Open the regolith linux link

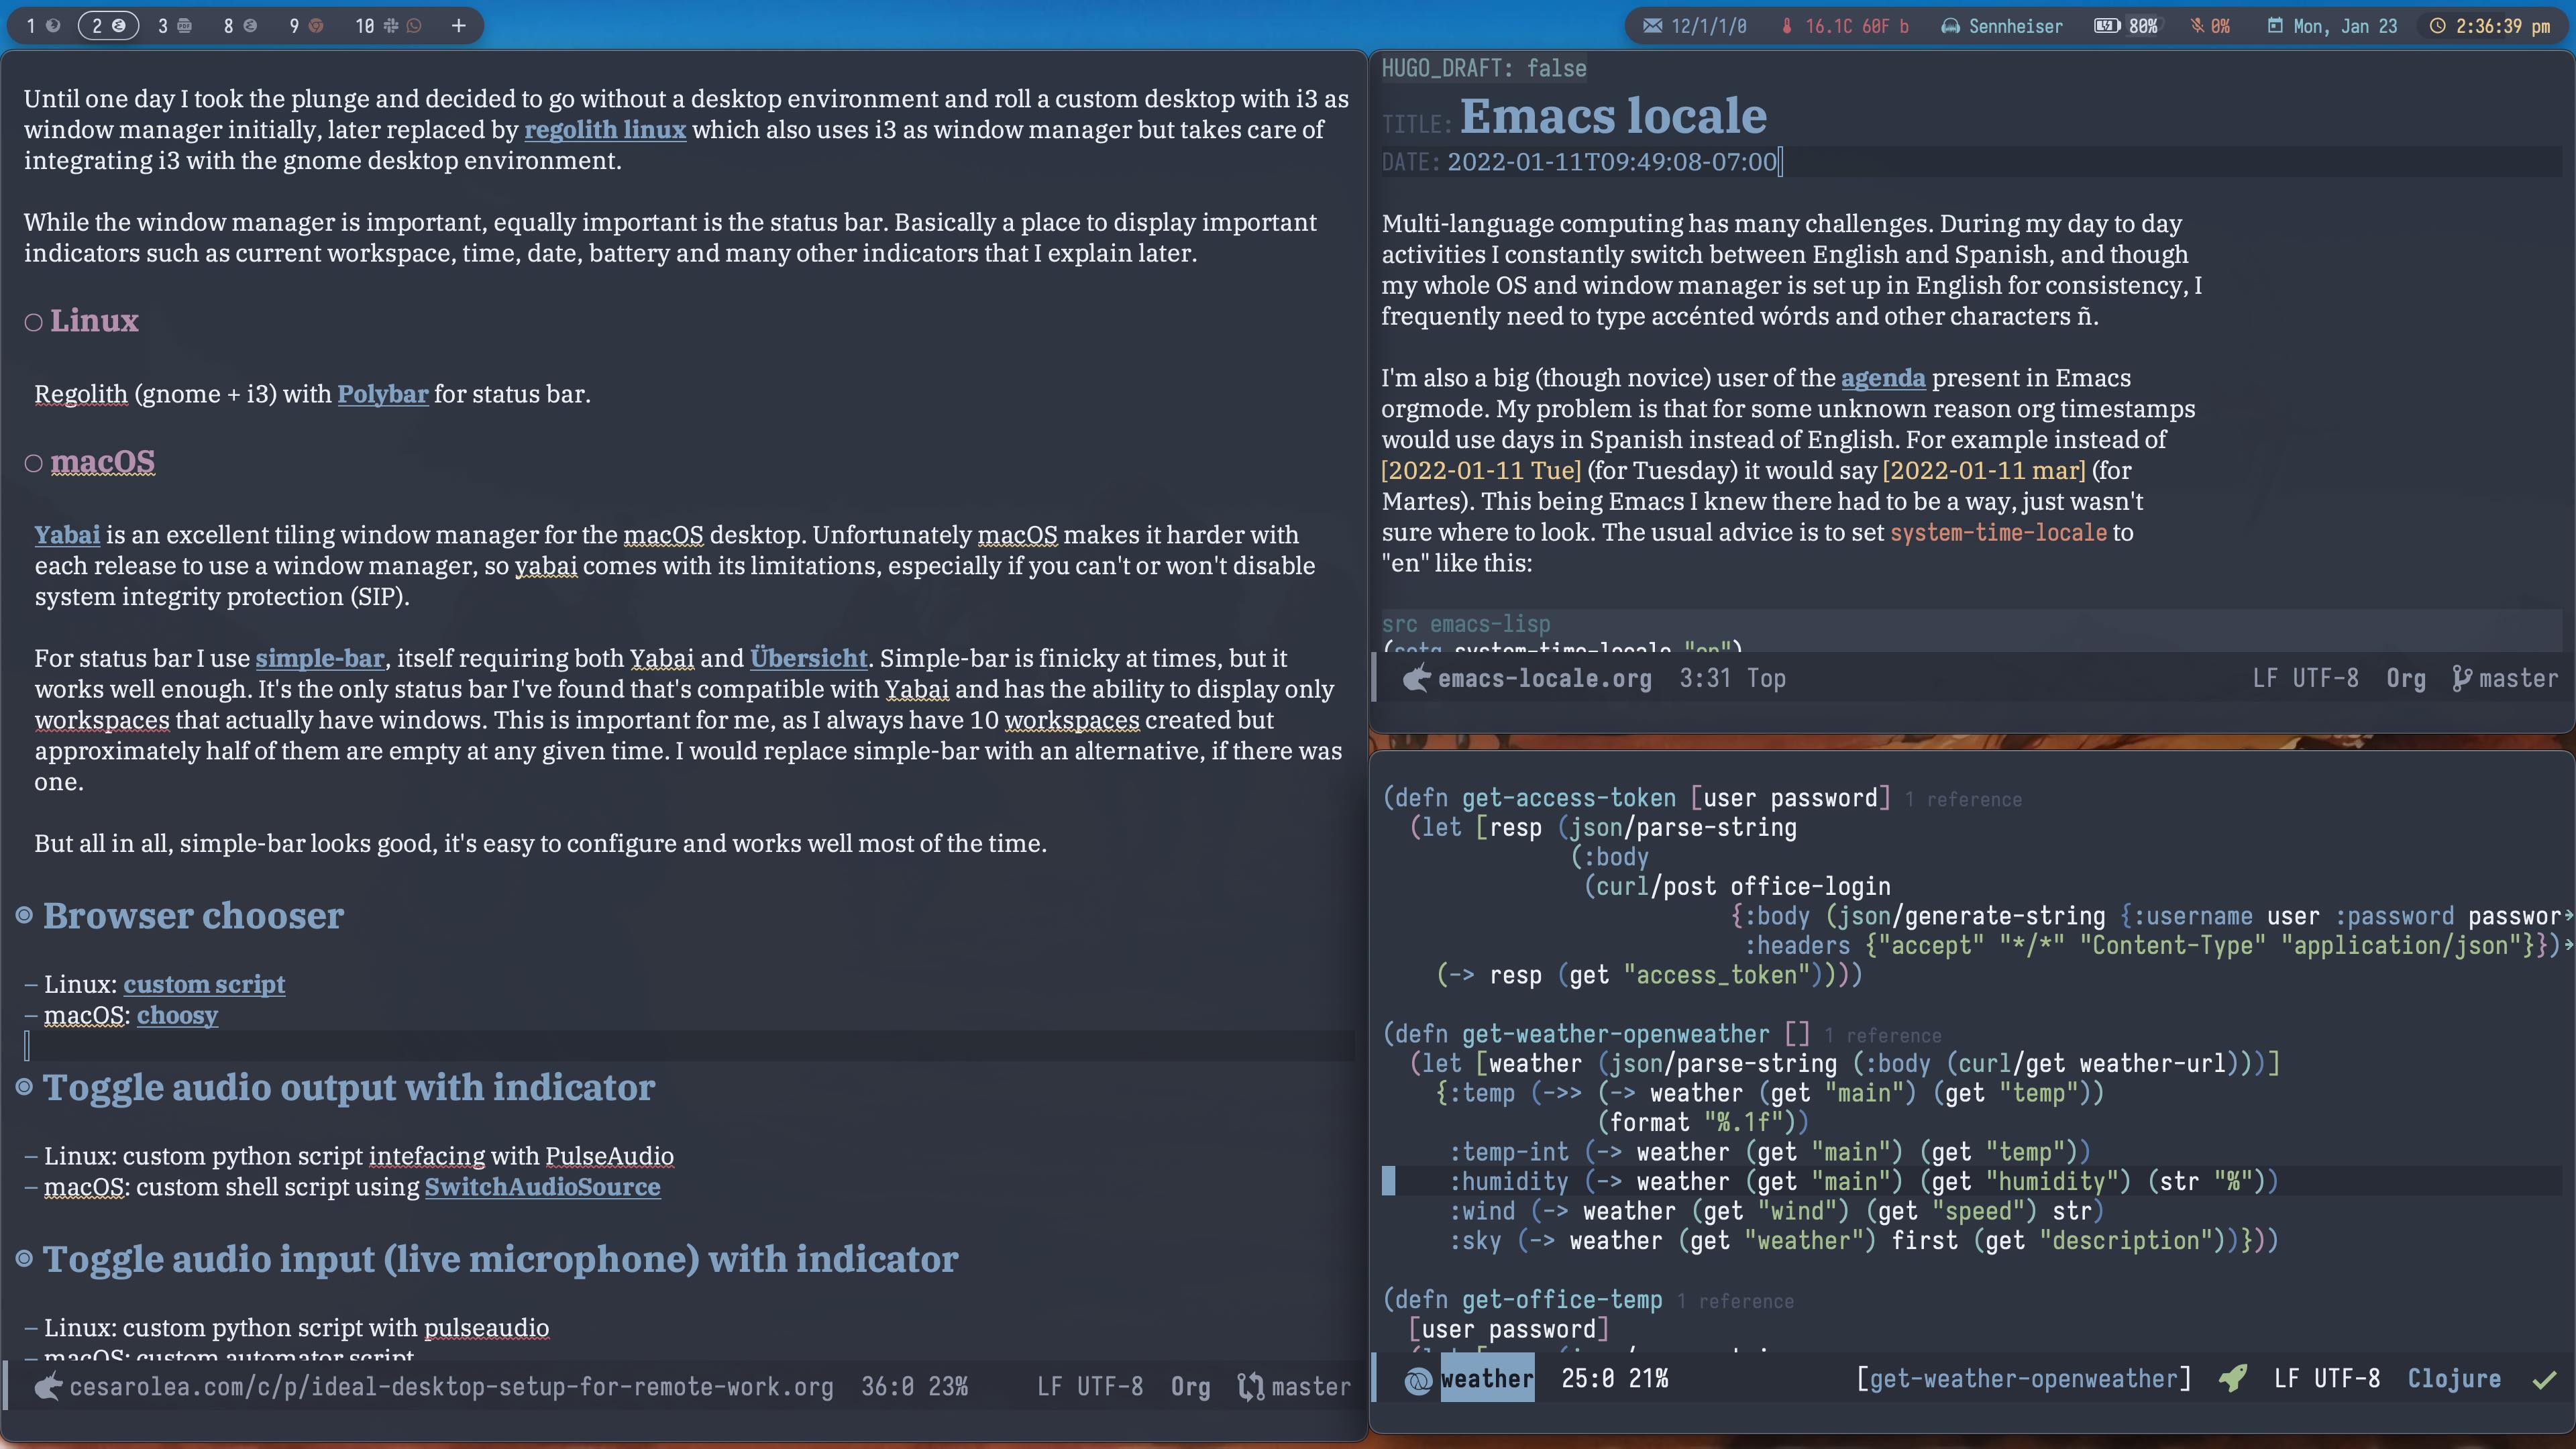(605, 130)
